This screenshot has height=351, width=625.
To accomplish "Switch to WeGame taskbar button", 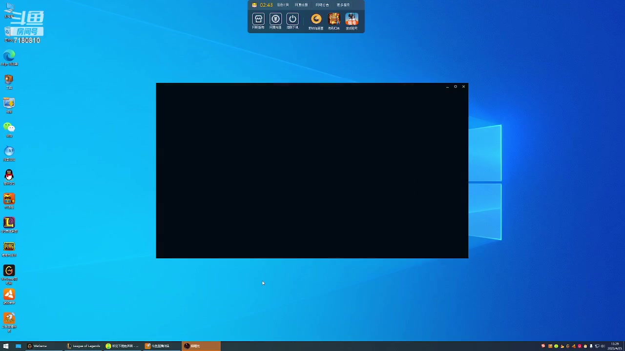I will (44, 346).
